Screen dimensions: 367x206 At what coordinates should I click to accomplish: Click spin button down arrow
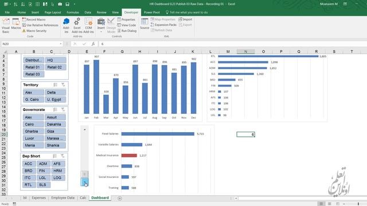85,182
